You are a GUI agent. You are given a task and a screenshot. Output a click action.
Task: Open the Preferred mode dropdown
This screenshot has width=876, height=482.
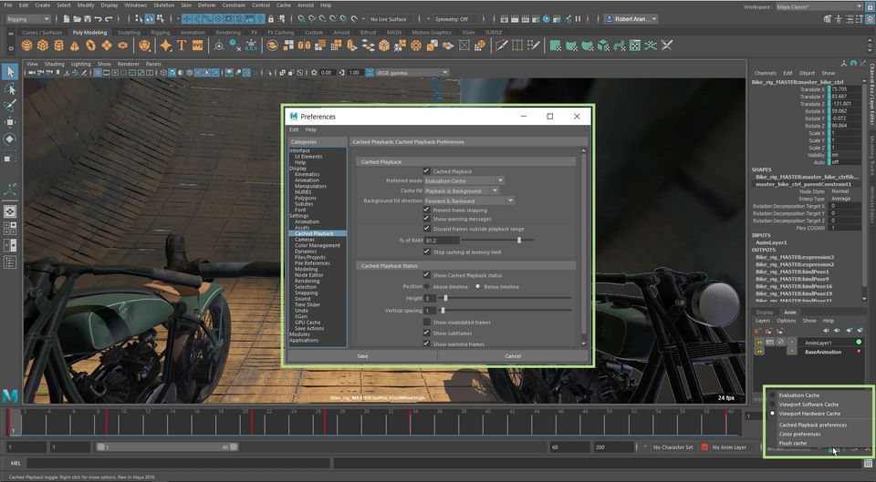pyautogui.click(x=464, y=180)
